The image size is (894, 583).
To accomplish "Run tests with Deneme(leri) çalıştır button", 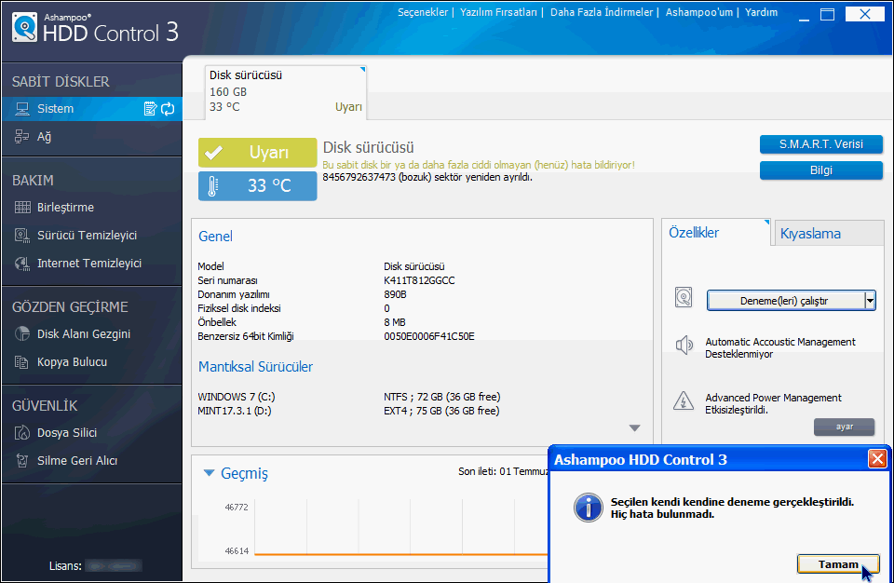I will (x=786, y=301).
